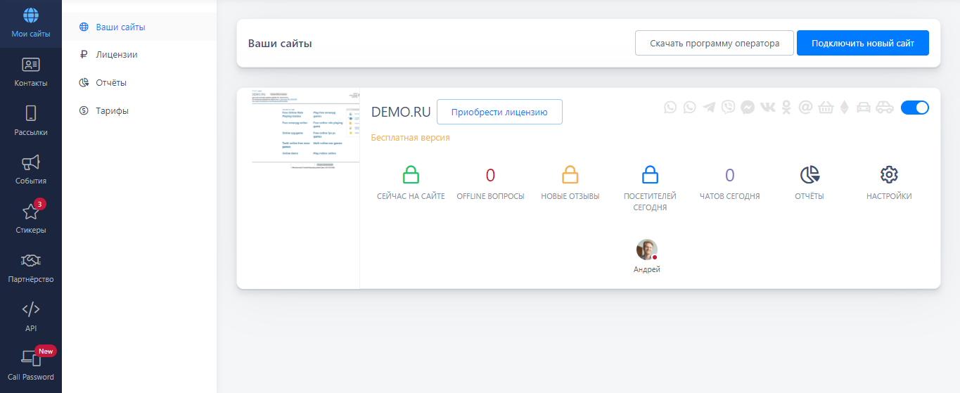Click Скачать программу оператора button

[714, 43]
